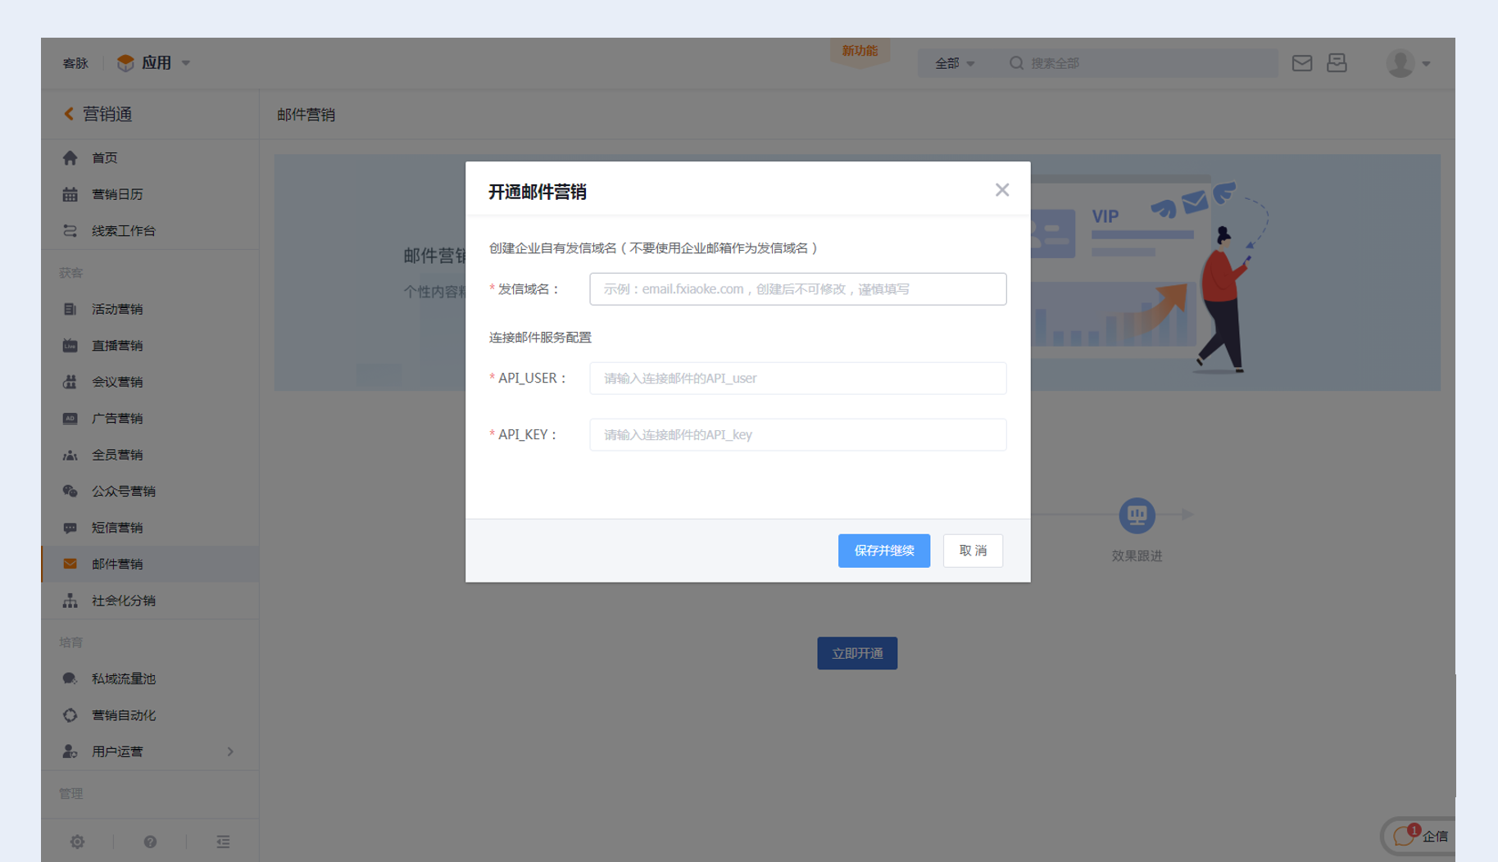Viewport: 1498px width, 862px height.
Task: Open the 企信 chat bubble icon
Action: (x=1404, y=836)
